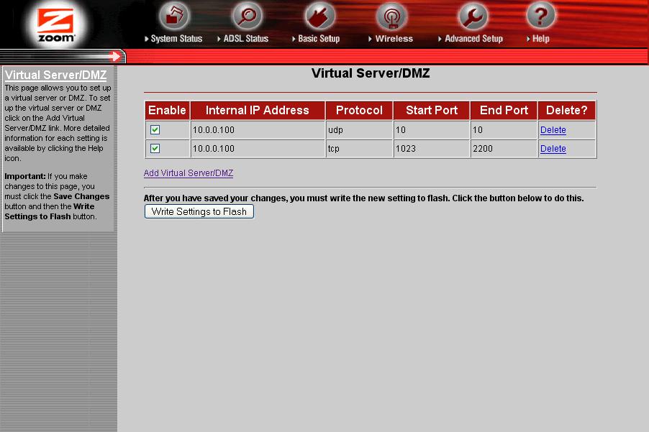
Task: Click the Write Settings to Flash button
Action: pyautogui.click(x=199, y=211)
